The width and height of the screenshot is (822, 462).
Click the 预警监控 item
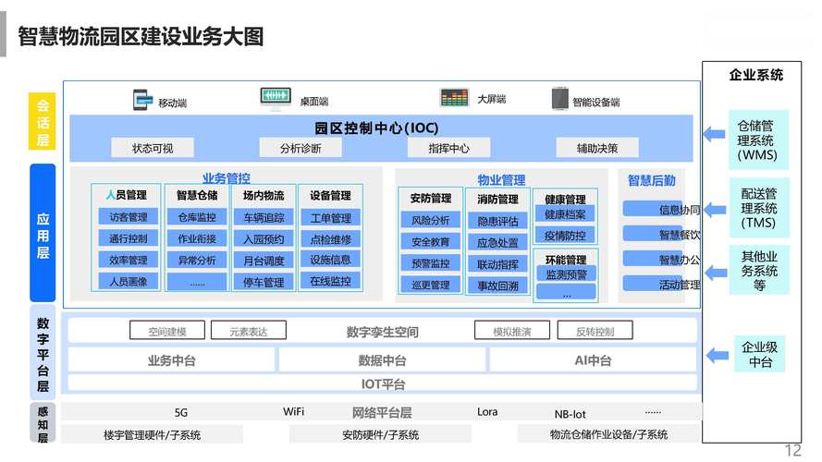(x=430, y=263)
